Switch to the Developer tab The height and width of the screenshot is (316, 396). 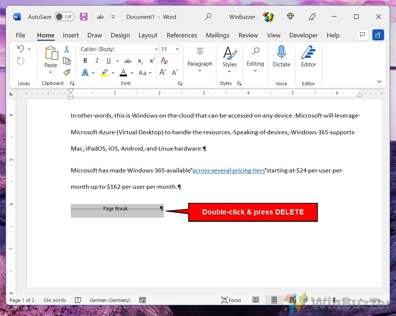pos(303,35)
